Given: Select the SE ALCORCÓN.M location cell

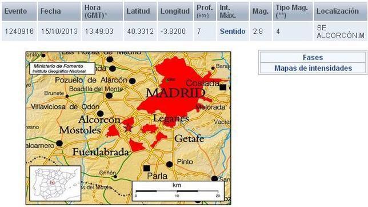Looking at the screenshot, I should point(341,31).
